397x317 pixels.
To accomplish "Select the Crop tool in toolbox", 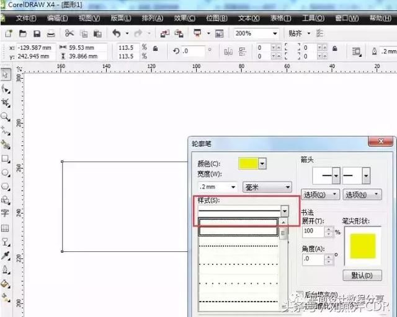I will pyautogui.click(x=6, y=103).
